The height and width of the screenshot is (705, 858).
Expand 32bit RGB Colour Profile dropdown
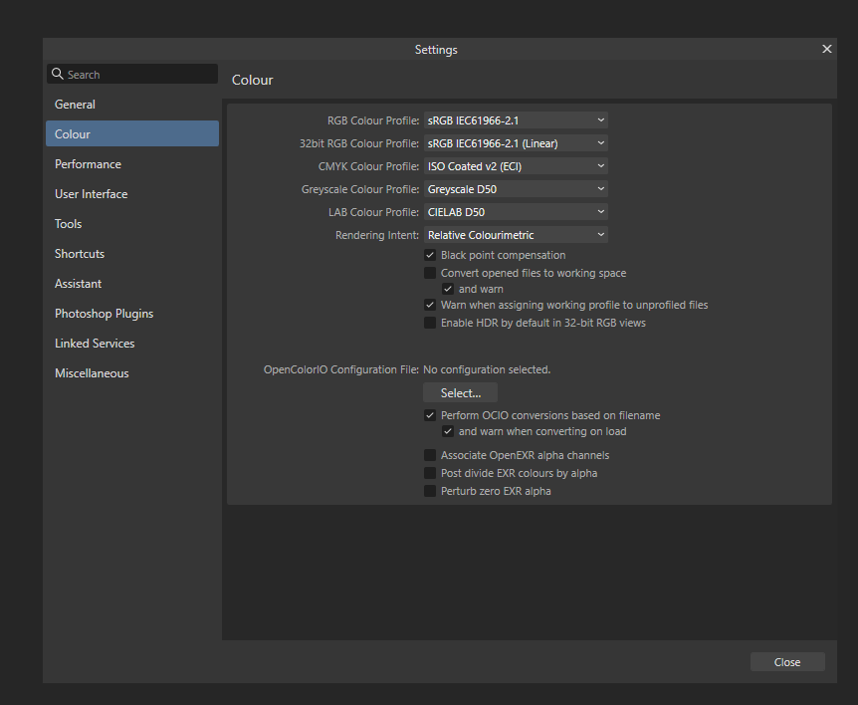pos(516,142)
